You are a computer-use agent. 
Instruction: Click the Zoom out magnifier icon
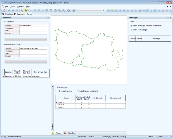63,10
